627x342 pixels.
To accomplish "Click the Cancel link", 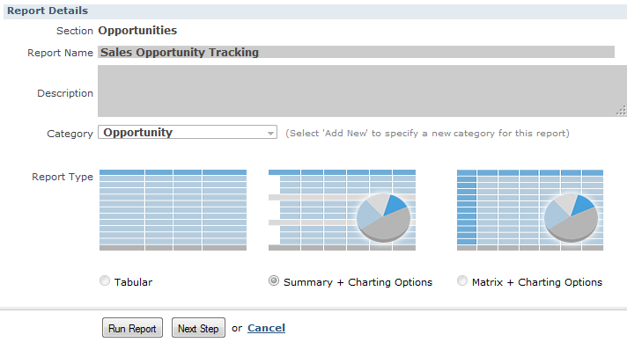I will (x=266, y=328).
